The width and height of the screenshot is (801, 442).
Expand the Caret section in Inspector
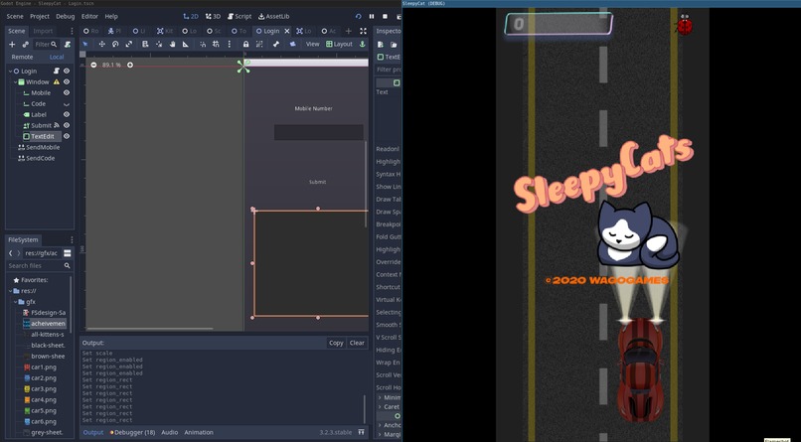point(380,407)
